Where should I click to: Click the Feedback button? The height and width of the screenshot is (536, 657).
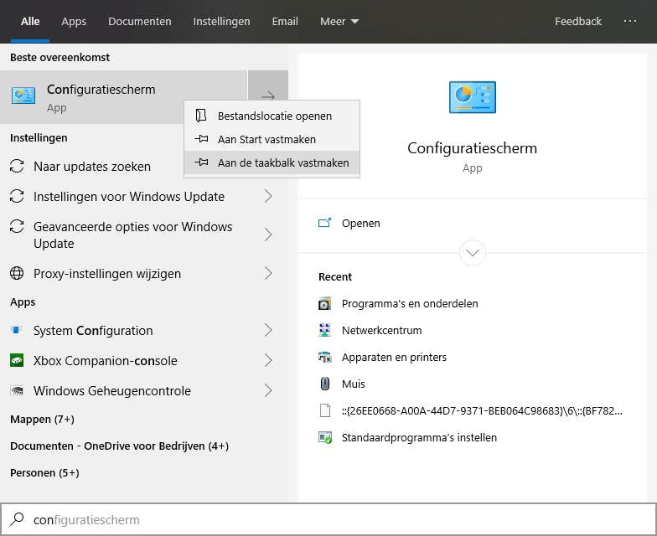(578, 21)
